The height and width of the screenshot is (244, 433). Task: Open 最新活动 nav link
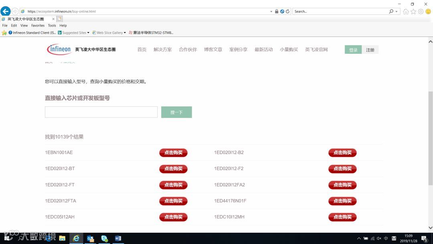263,49
